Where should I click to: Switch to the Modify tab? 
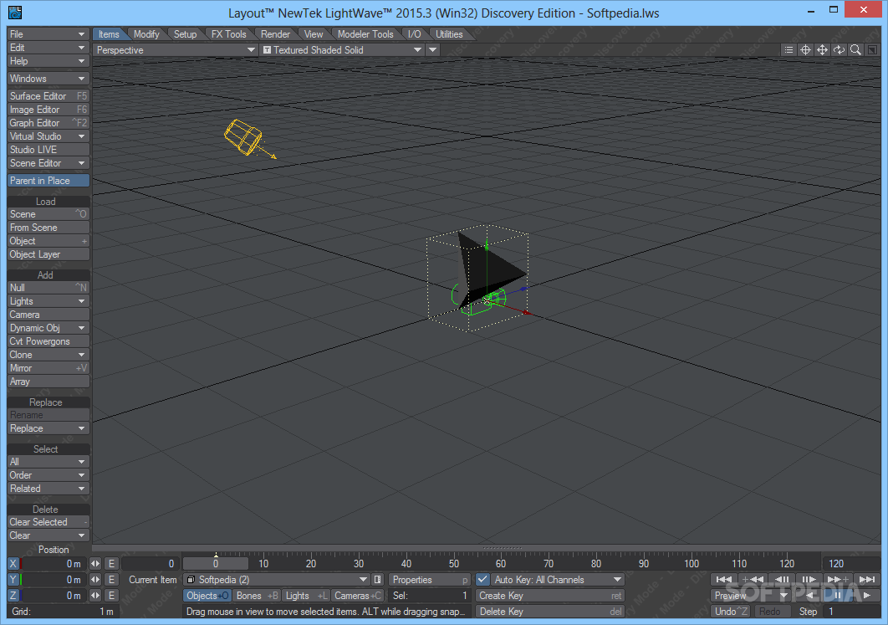pyautogui.click(x=146, y=34)
